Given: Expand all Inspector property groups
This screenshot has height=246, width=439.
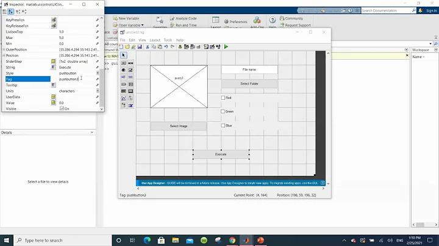Looking at the screenshot, I should point(18,12).
